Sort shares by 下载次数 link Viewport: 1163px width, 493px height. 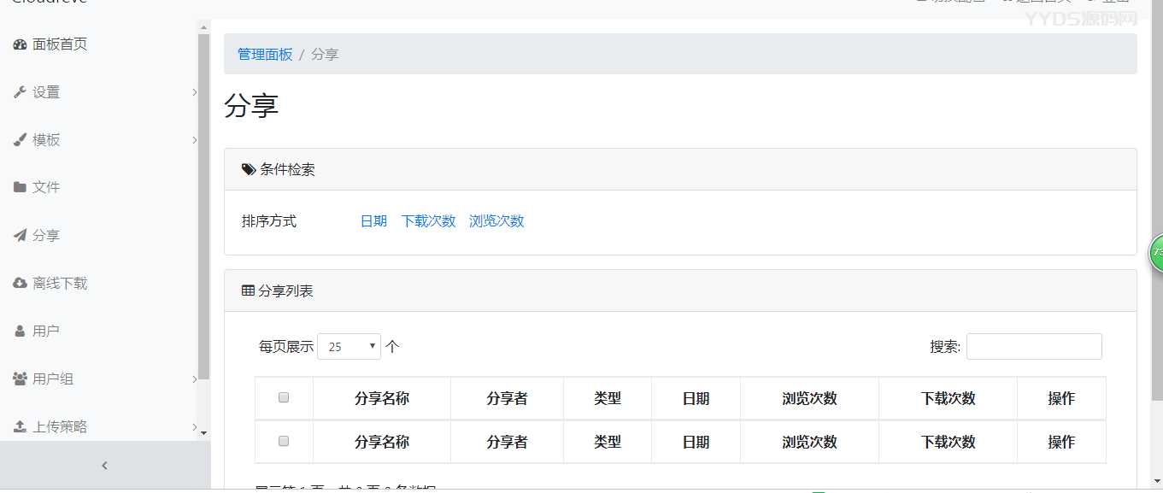pyautogui.click(x=428, y=220)
